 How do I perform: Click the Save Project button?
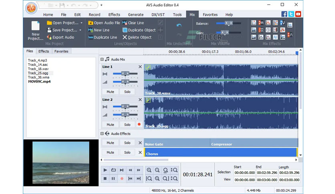[x=62, y=30]
